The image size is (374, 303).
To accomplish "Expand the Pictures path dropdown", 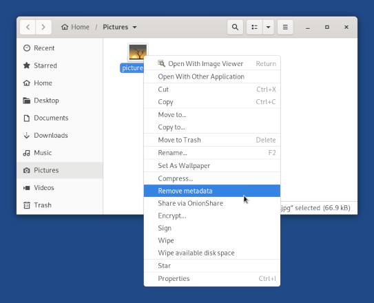I will point(134,27).
